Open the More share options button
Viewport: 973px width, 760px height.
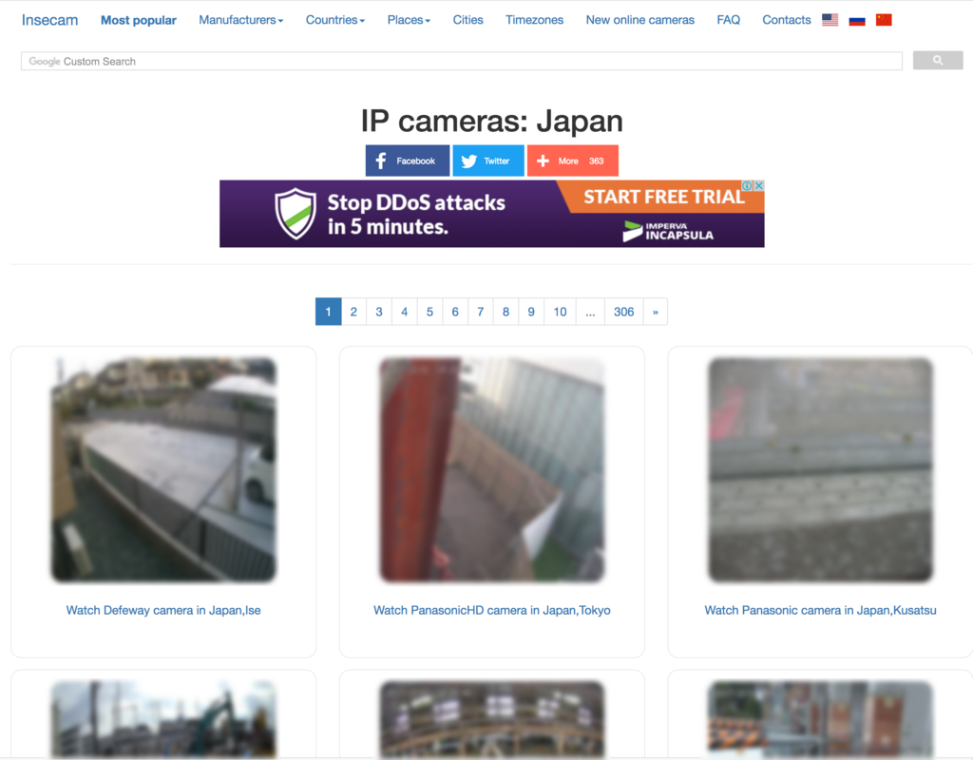click(573, 161)
